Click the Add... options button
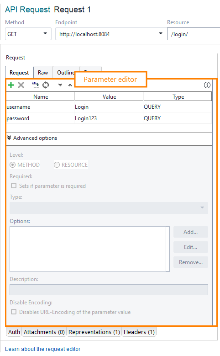 (x=190, y=232)
